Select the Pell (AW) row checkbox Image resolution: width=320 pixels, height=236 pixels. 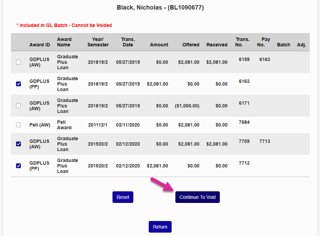[18, 125]
